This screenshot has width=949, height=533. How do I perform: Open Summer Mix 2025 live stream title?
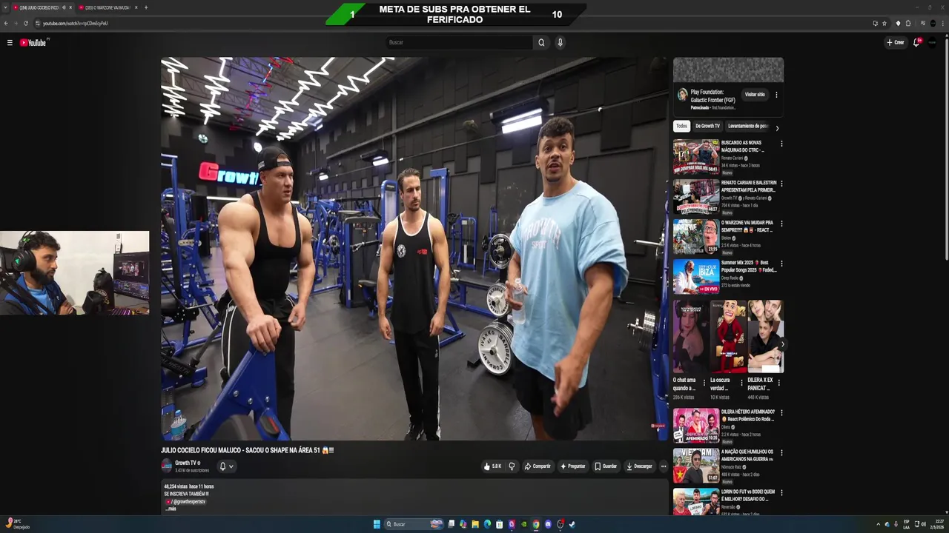[749, 266]
